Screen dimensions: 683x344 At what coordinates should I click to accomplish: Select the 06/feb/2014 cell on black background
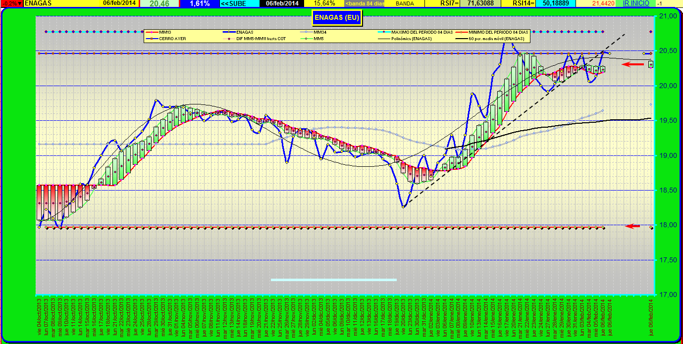(x=282, y=3)
